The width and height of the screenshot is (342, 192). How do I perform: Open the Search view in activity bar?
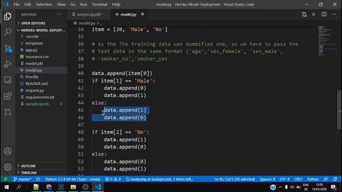7,32
